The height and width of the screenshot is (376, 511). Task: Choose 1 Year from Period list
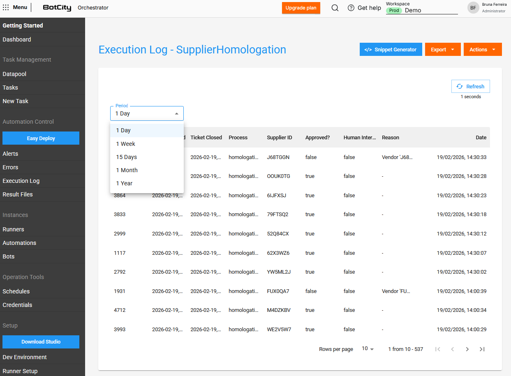pos(125,183)
